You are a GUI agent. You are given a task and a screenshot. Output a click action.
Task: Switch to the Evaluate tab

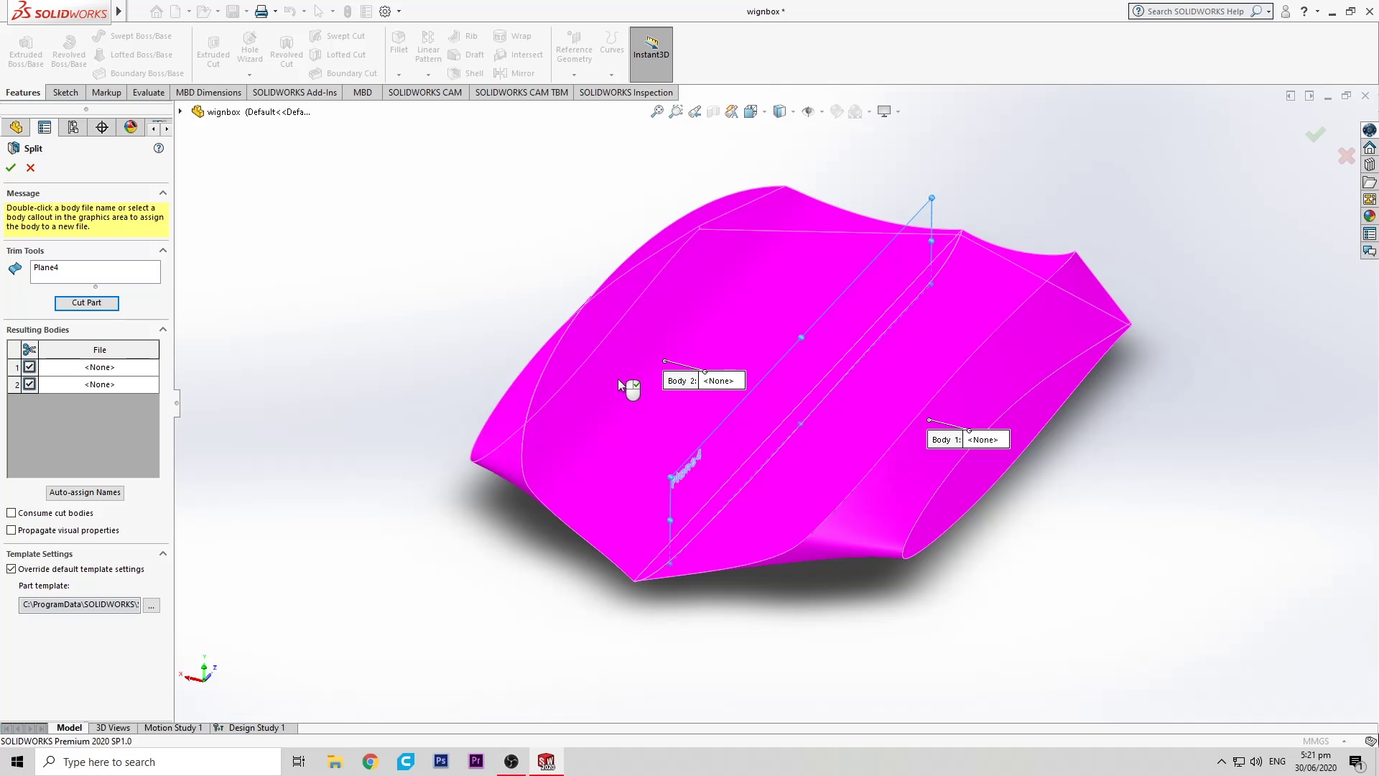pos(149,93)
